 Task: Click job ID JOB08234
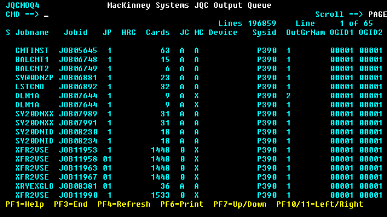click(78, 141)
